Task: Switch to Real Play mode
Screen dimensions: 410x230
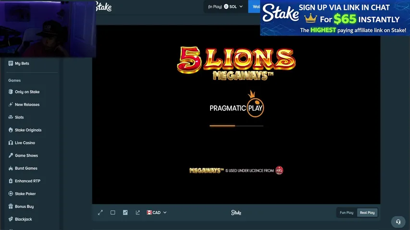Action: pyautogui.click(x=367, y=213)
